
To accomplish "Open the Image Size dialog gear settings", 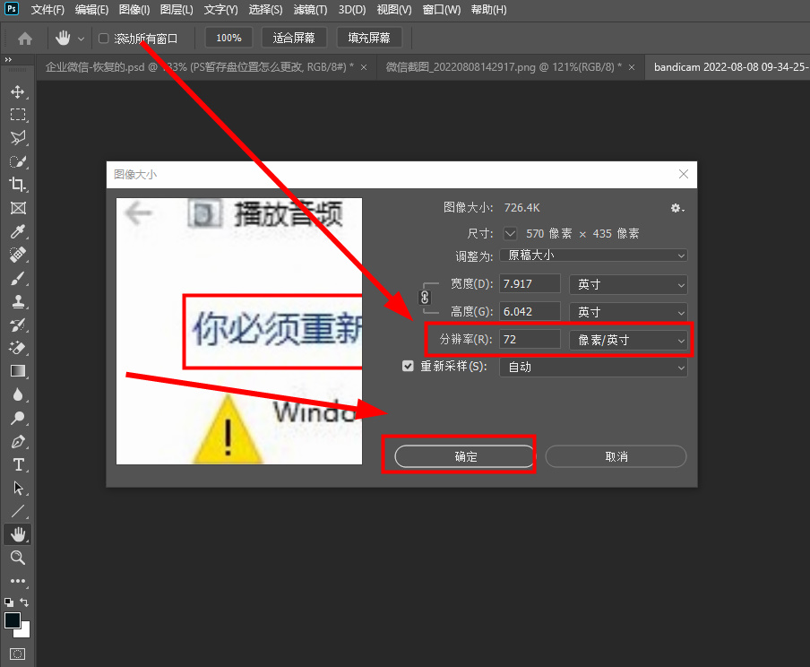I will coord(677,207).
